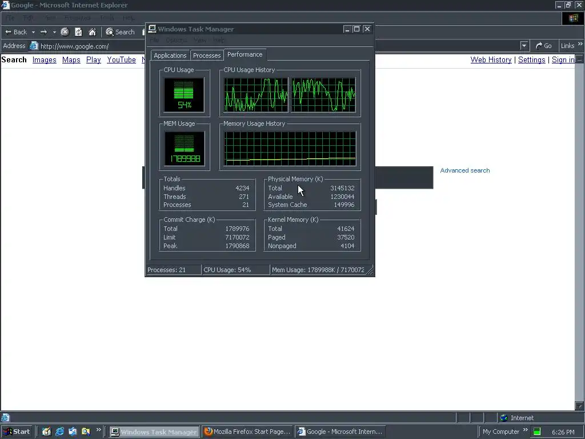Expand the address bar dropdown arrow

click(524, 46)
